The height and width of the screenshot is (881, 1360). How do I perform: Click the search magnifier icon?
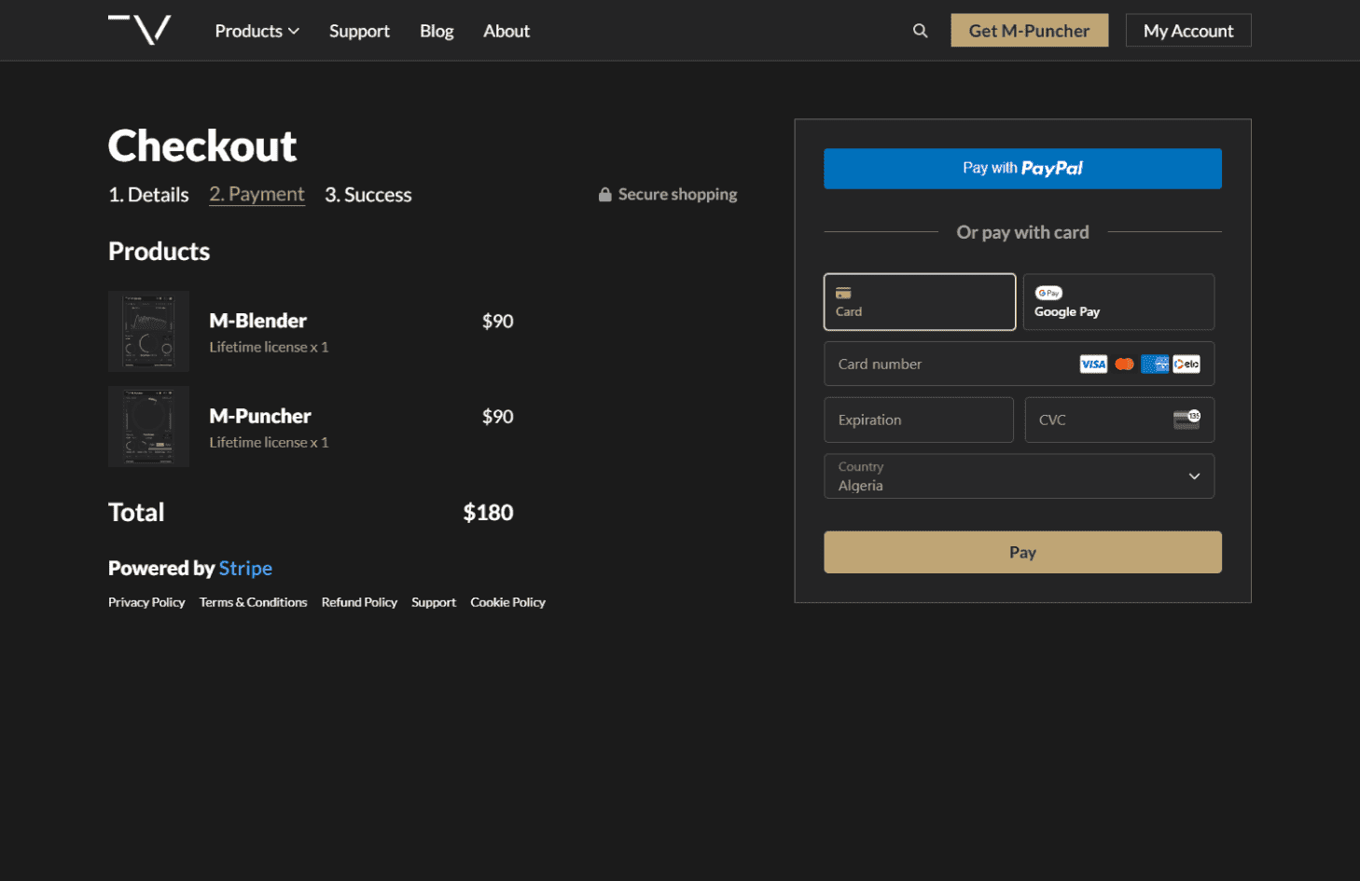coord(920,31)
